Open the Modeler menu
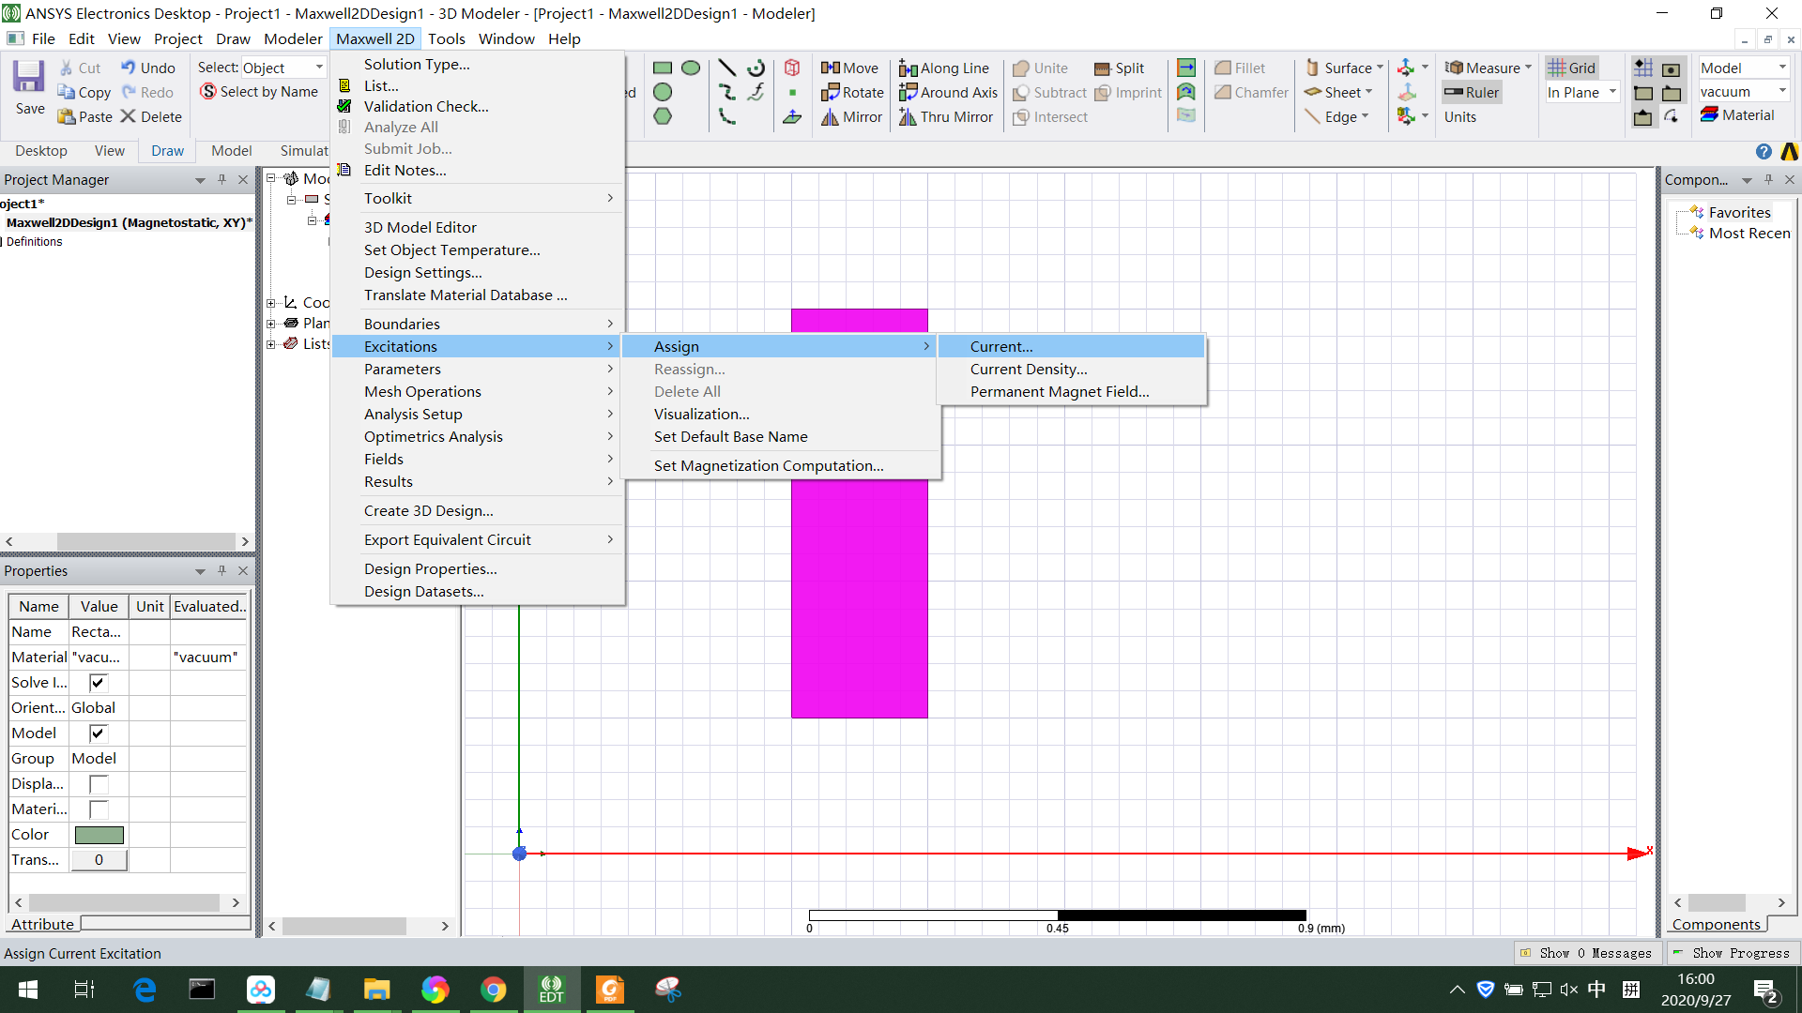This screenshot has height=1013, width=1802. pyautogui.click(x=293, y=38)
